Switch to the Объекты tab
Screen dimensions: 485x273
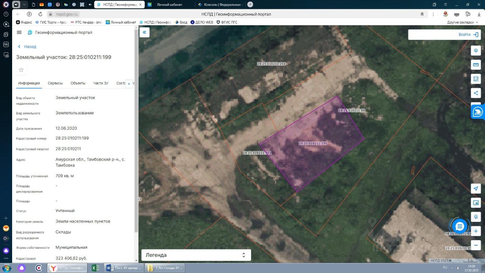tap(78, 83)
